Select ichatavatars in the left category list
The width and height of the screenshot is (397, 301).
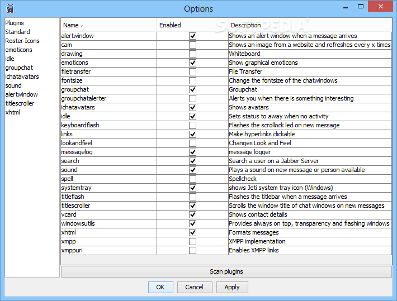(22, 77)
